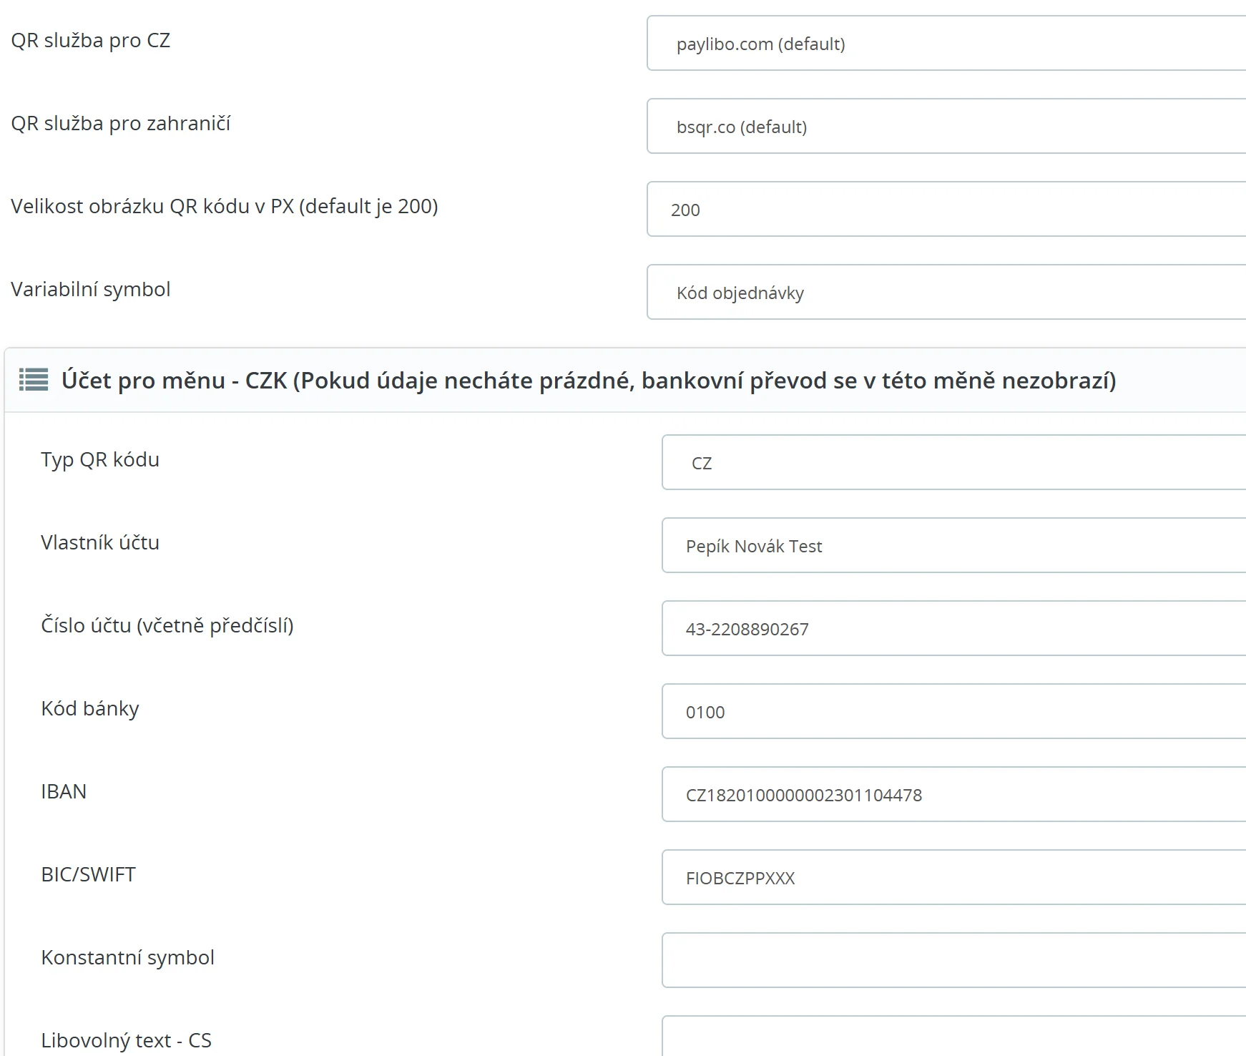Click the QR služba pro CZ label

[91, 41]
